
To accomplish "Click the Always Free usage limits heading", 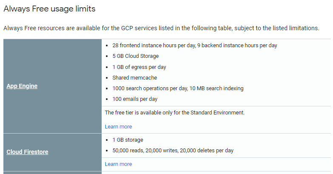I will (49, 9).
